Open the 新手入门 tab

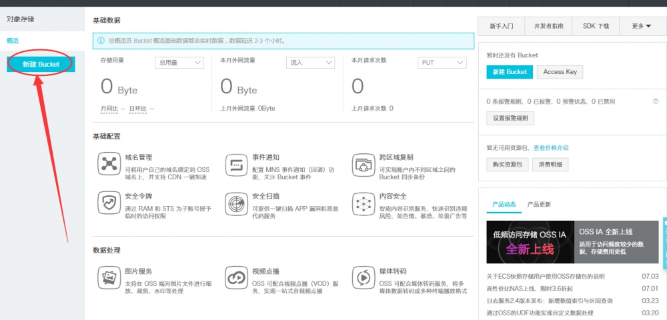[x=502, y=26]
